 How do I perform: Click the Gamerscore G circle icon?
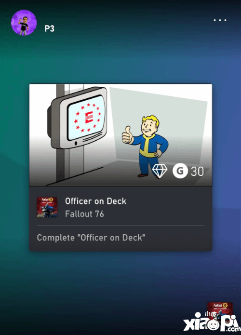click(180, 171)
